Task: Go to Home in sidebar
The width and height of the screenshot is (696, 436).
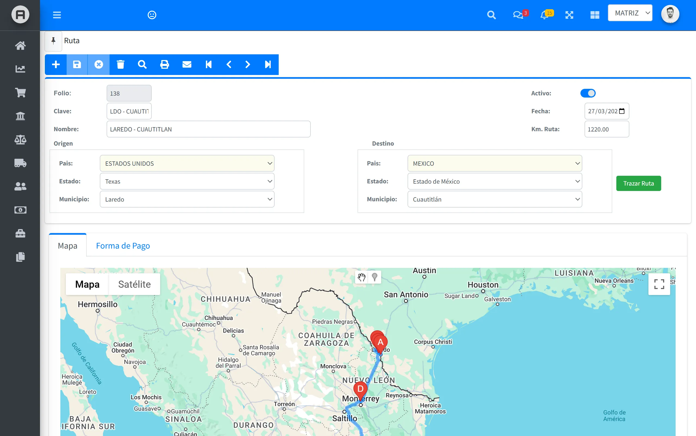Action: coord(20,45)
